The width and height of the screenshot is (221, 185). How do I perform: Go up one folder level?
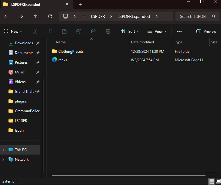pos(36,16)
